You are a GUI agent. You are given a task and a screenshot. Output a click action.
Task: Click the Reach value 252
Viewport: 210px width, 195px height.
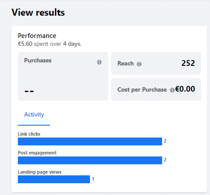point(188,63)
